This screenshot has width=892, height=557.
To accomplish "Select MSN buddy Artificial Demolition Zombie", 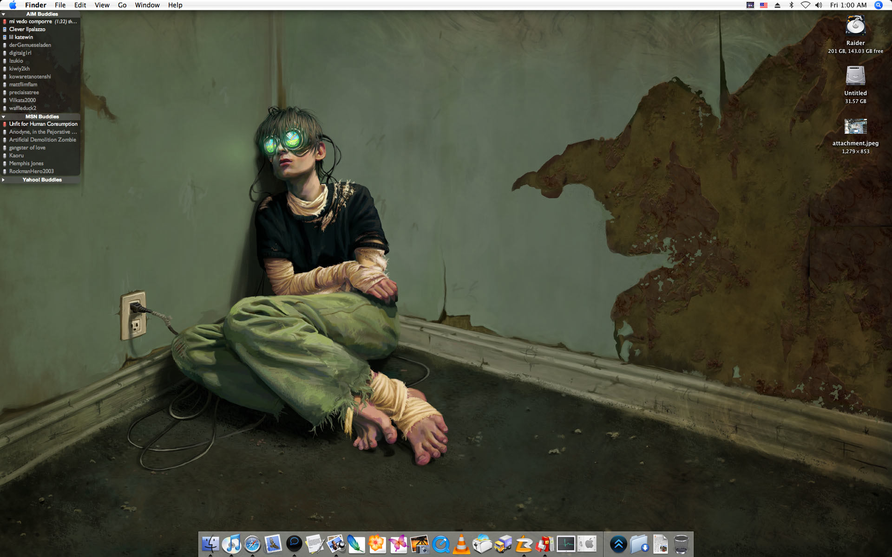I will pyautogui.click(x=40, y=140).
